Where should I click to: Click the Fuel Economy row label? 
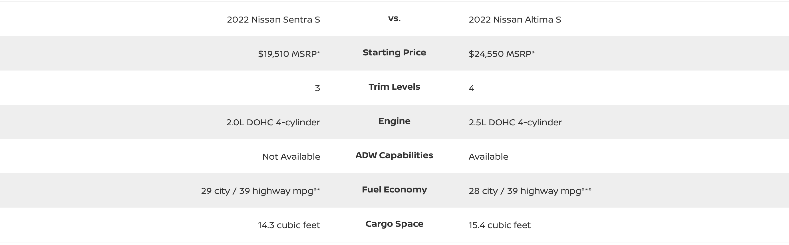coord(394,190)
